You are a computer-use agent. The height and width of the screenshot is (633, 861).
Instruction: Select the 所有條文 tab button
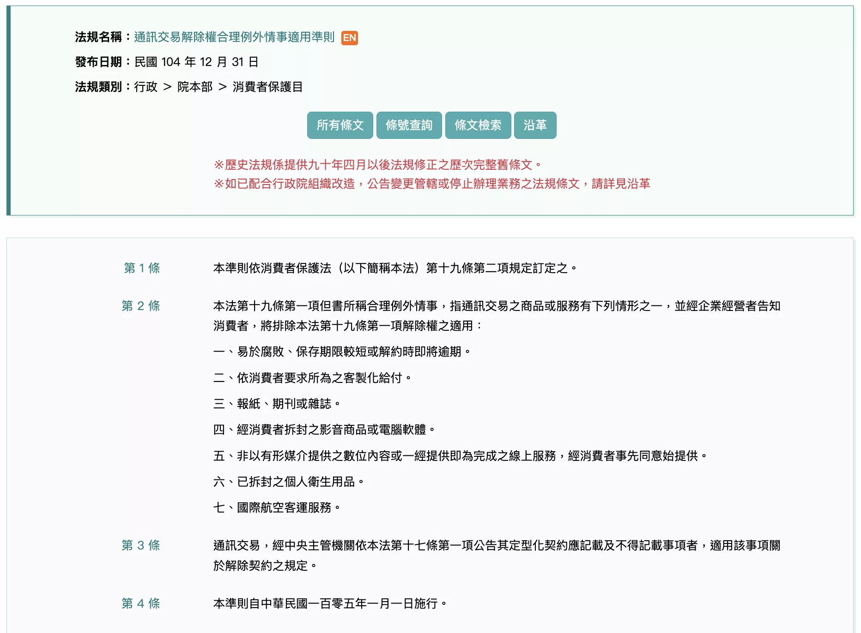click(340, 125)
